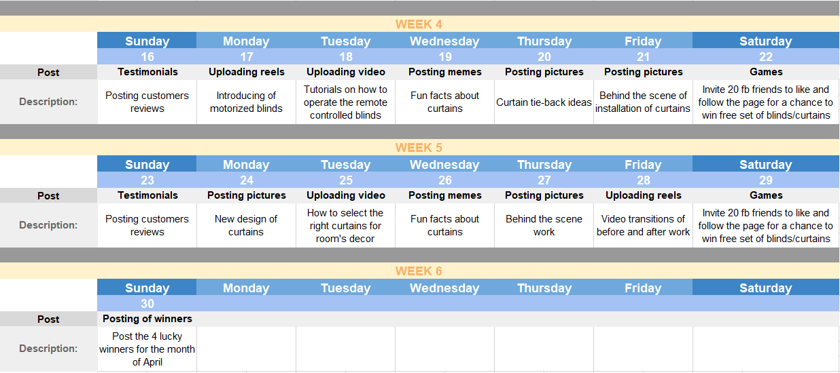Click 'Behind the scene of installation' cell
Image resolution: width=840 pixels, height=373 pixels.
[x=643, y=102]
